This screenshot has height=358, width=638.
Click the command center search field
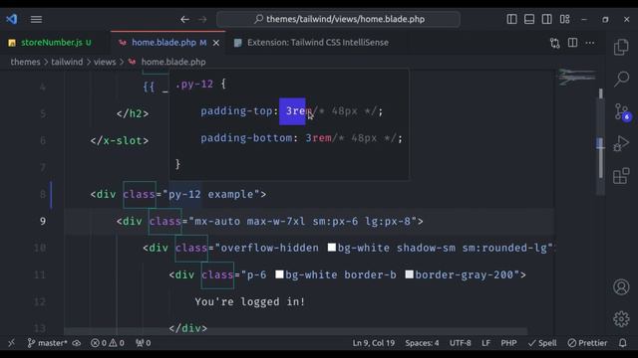click(x=339, y=19)
